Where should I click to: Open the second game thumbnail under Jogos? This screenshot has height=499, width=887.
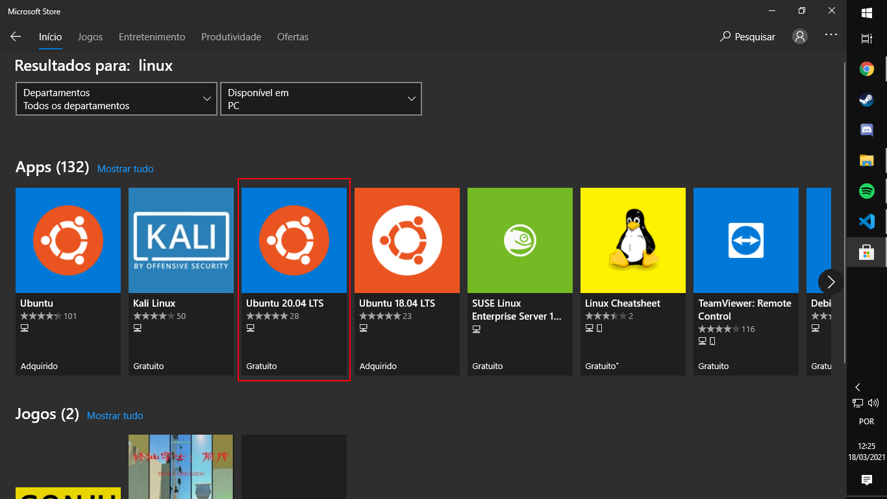[x=181, y=467]
